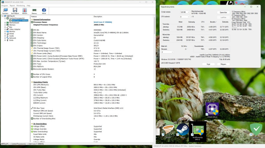Open the CPU threads count dropdown
This screenshot has width=265, height=148.
[x=185, y=17]
